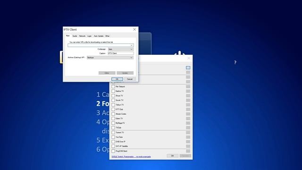Select the Login tab
The image size is (302, 170).
(x=90, y=36)
